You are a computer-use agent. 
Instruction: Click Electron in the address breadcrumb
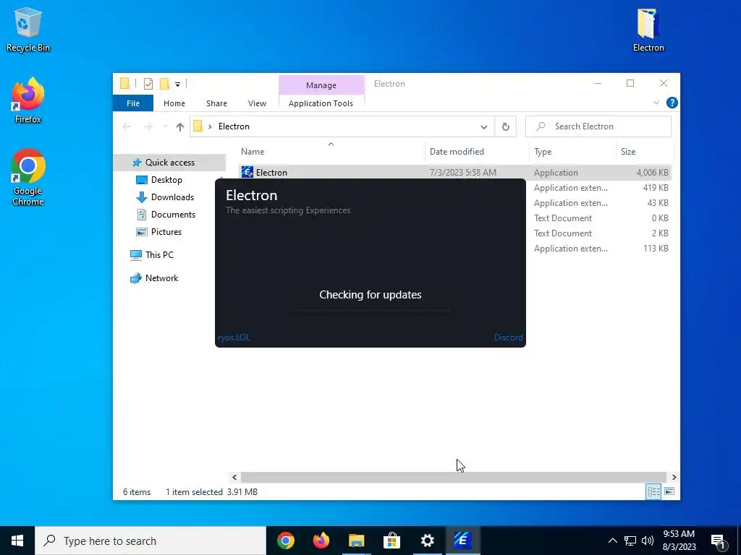(234, 126)
